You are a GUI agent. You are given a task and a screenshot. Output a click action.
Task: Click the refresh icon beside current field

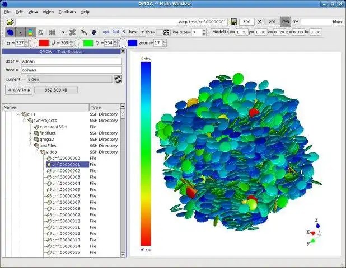click(x=118, y=79)
